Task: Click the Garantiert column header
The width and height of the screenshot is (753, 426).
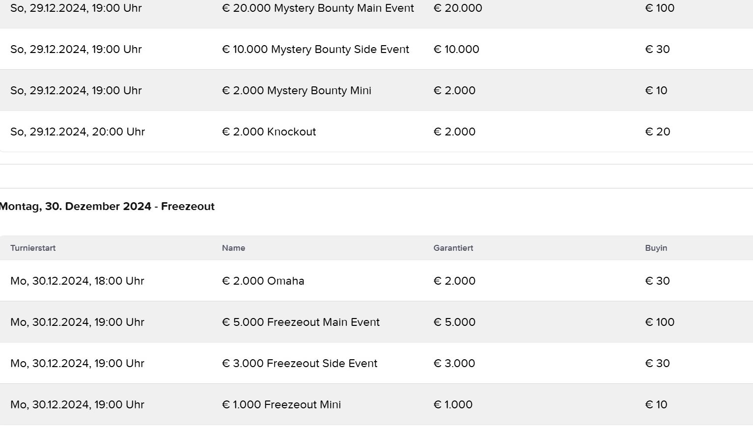Action: pyautogui.click(x=453, y=248)
